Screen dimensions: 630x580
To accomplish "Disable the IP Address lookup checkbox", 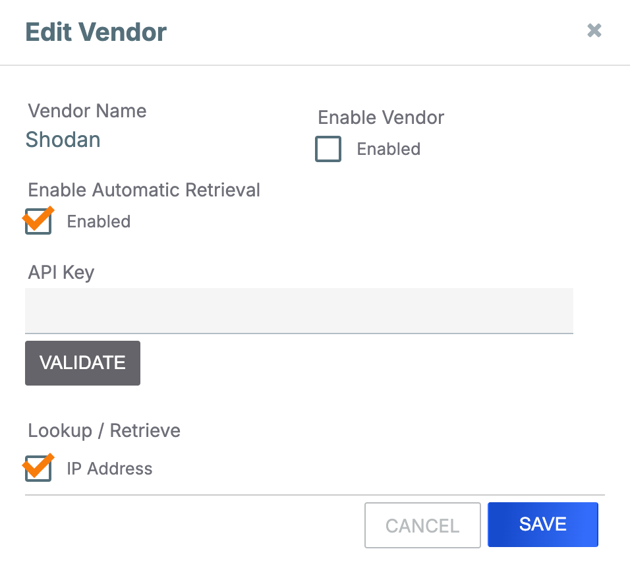I will click(x=38, y=469).
